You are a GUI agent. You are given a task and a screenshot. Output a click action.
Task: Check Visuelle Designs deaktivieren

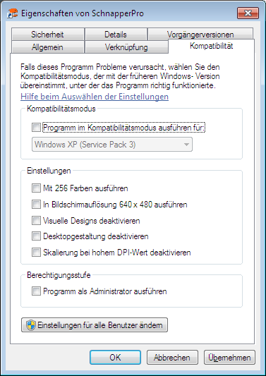click(x=36, y=220)
